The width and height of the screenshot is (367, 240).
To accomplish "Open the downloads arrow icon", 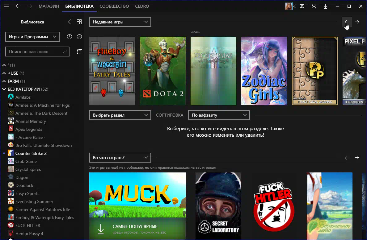I will coord(325,6).
